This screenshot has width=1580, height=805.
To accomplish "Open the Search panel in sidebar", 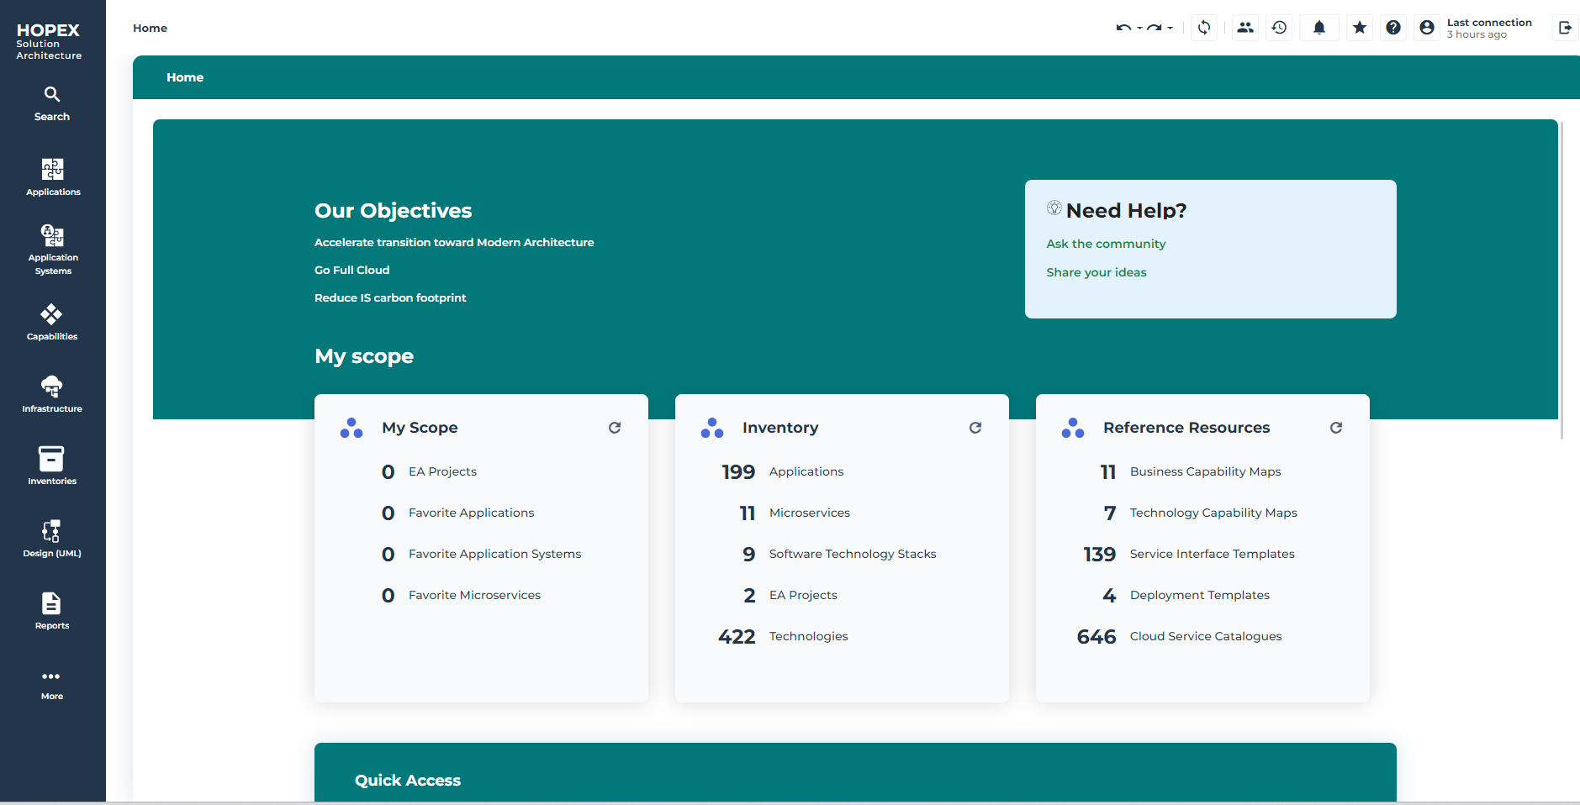I will (x=51, y=103).
